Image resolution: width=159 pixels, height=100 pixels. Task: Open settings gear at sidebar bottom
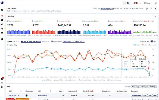2,87
